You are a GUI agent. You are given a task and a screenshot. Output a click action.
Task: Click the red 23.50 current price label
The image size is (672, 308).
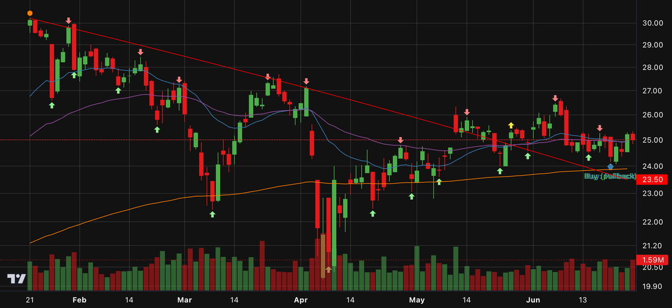point(653,179)
